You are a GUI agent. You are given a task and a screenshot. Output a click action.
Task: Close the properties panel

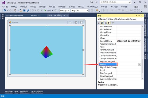(142, 15)
